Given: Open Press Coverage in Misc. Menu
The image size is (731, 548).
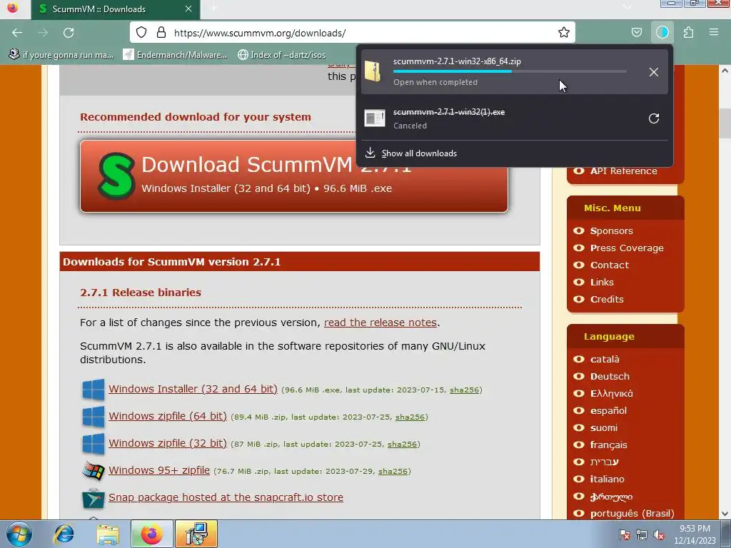Looking at the screenshot, I should click(x=627, y=248).
